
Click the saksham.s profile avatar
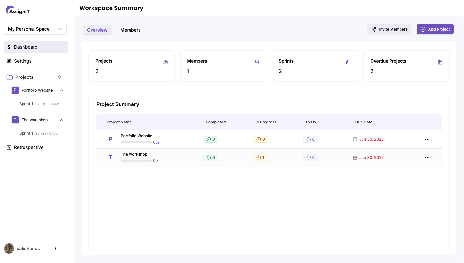pos(9,249)
